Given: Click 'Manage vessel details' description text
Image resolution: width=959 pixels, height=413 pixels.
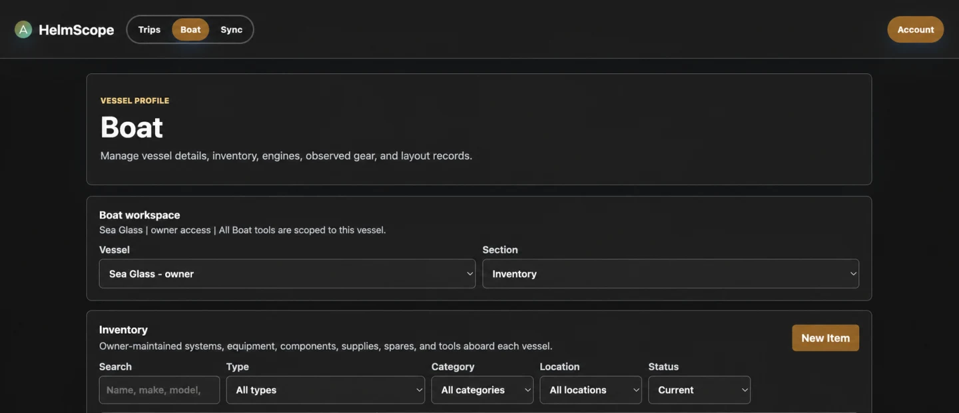Looking at the screenshot, I should (286, 156).
